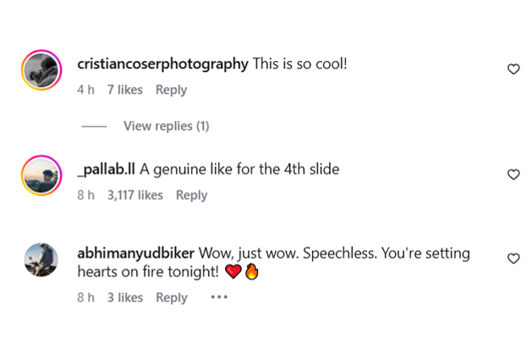View the 3,117 likes list
Screen dimensions: 532x345
coord(134,194)
